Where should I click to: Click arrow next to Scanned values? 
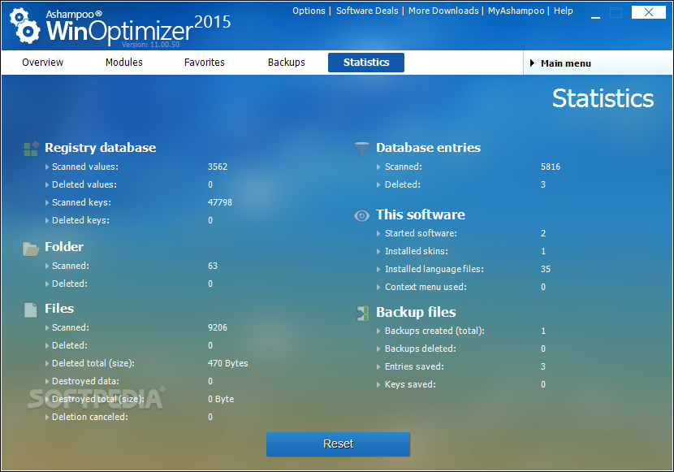tap(47, 167)
